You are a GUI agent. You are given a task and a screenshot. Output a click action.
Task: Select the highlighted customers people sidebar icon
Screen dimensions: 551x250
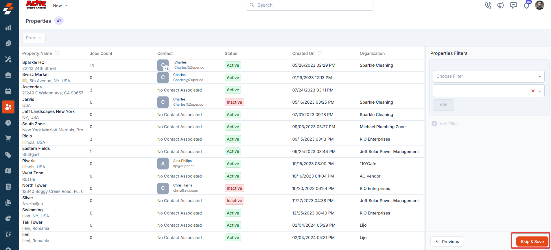pyautogui.click(x=8, y=107)
